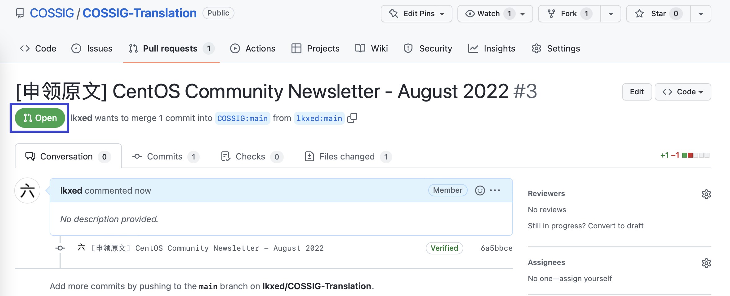The height and width of the screenshot is (296, 730).
Task: Open the Star lists dropdown arrow
Action: 701,14
